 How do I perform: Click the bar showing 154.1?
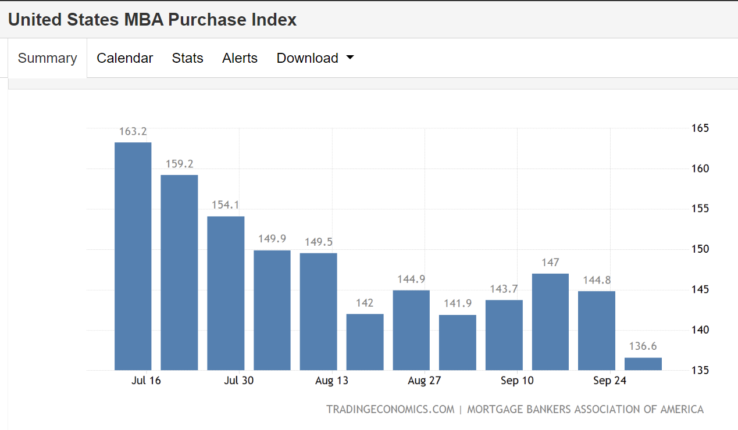226,293
